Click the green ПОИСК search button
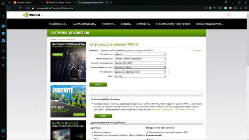 98,84
